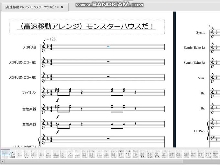Select the first note in lower 金管楽器 staff
This screenshot has height=165, width=220.
point(58,124)
